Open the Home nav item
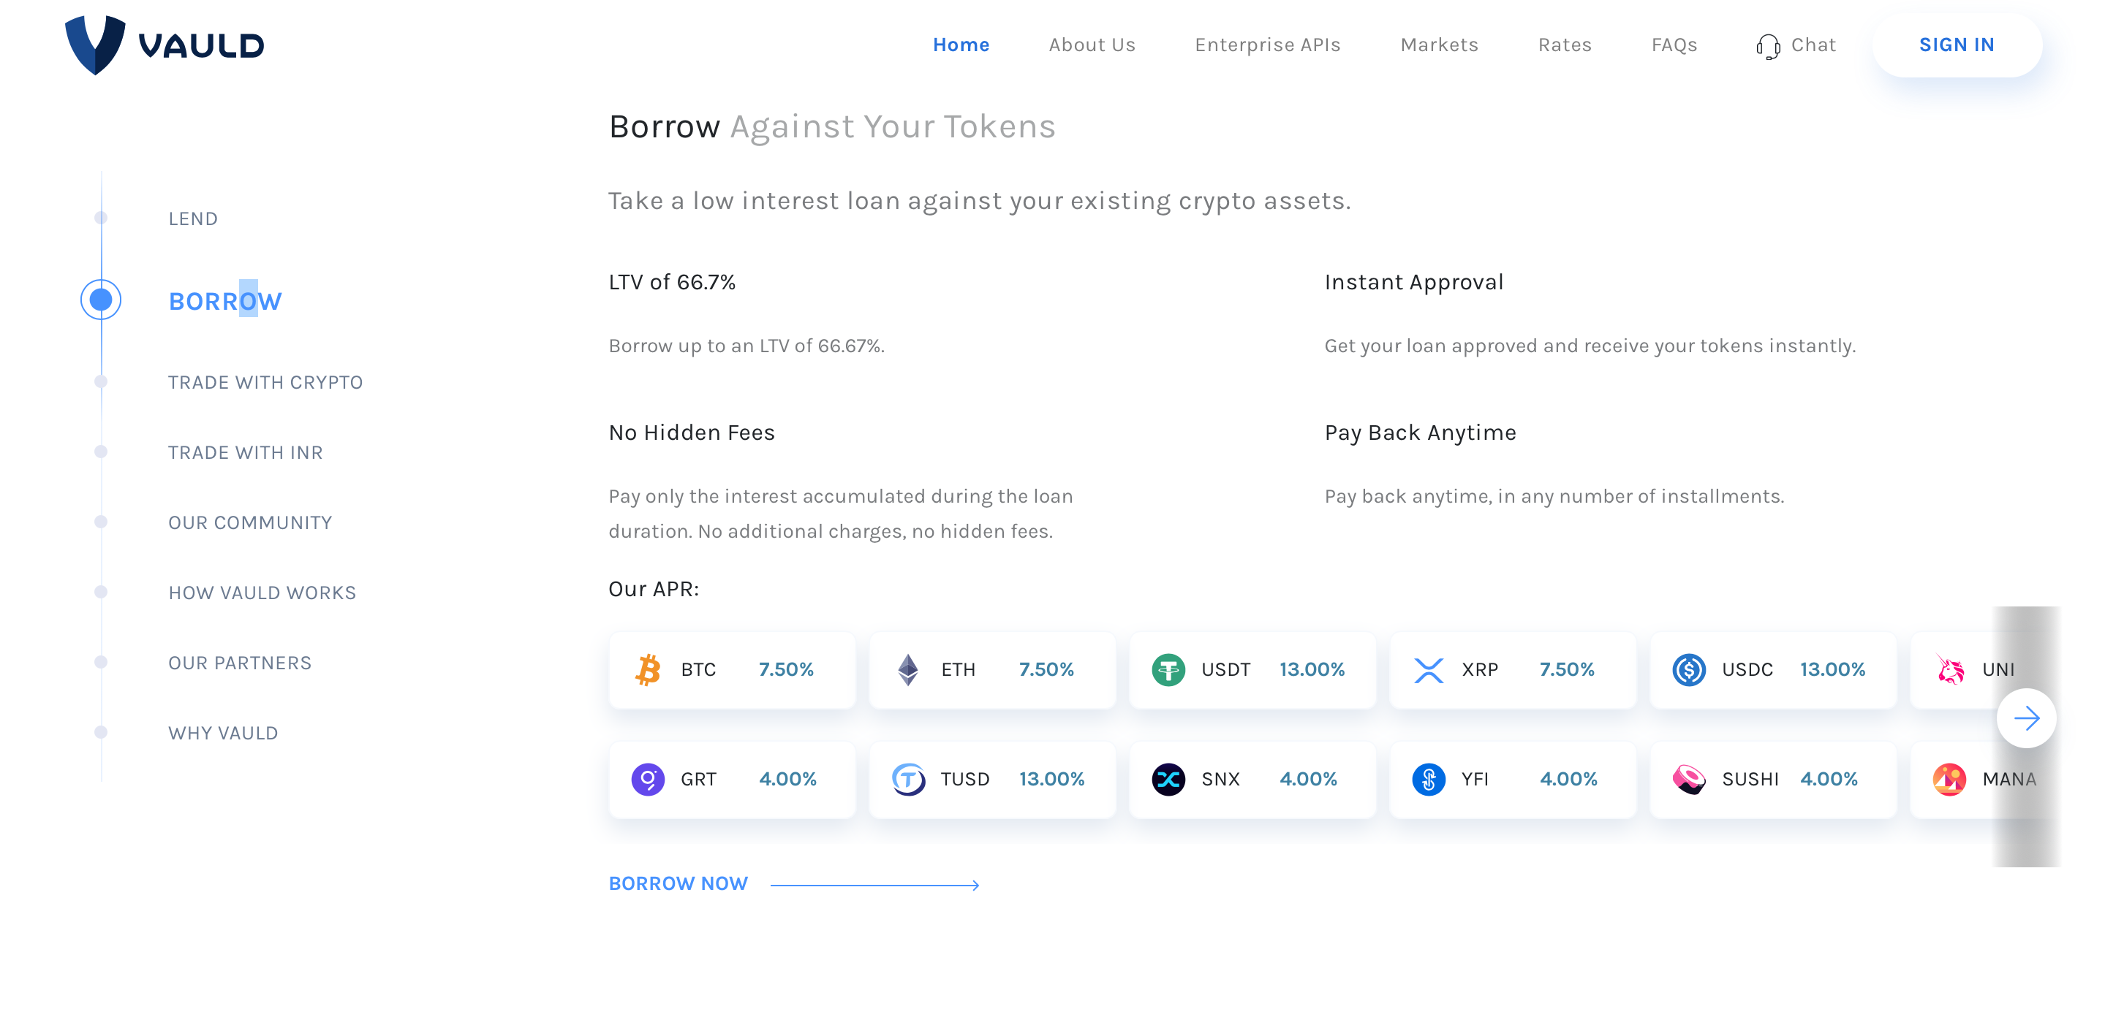This screenshot has width=2105, height=1020. [x=961, y=45]
